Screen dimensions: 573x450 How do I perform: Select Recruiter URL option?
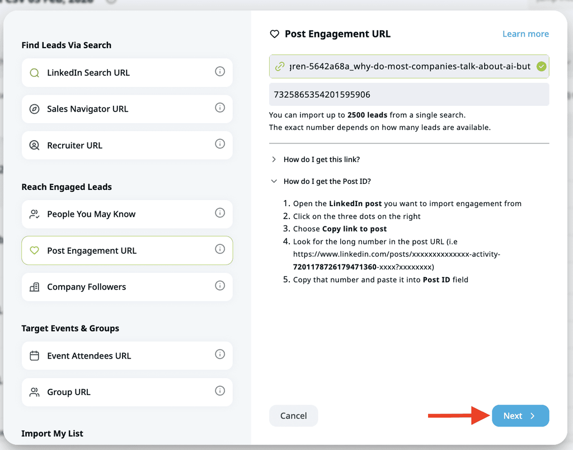127,145
